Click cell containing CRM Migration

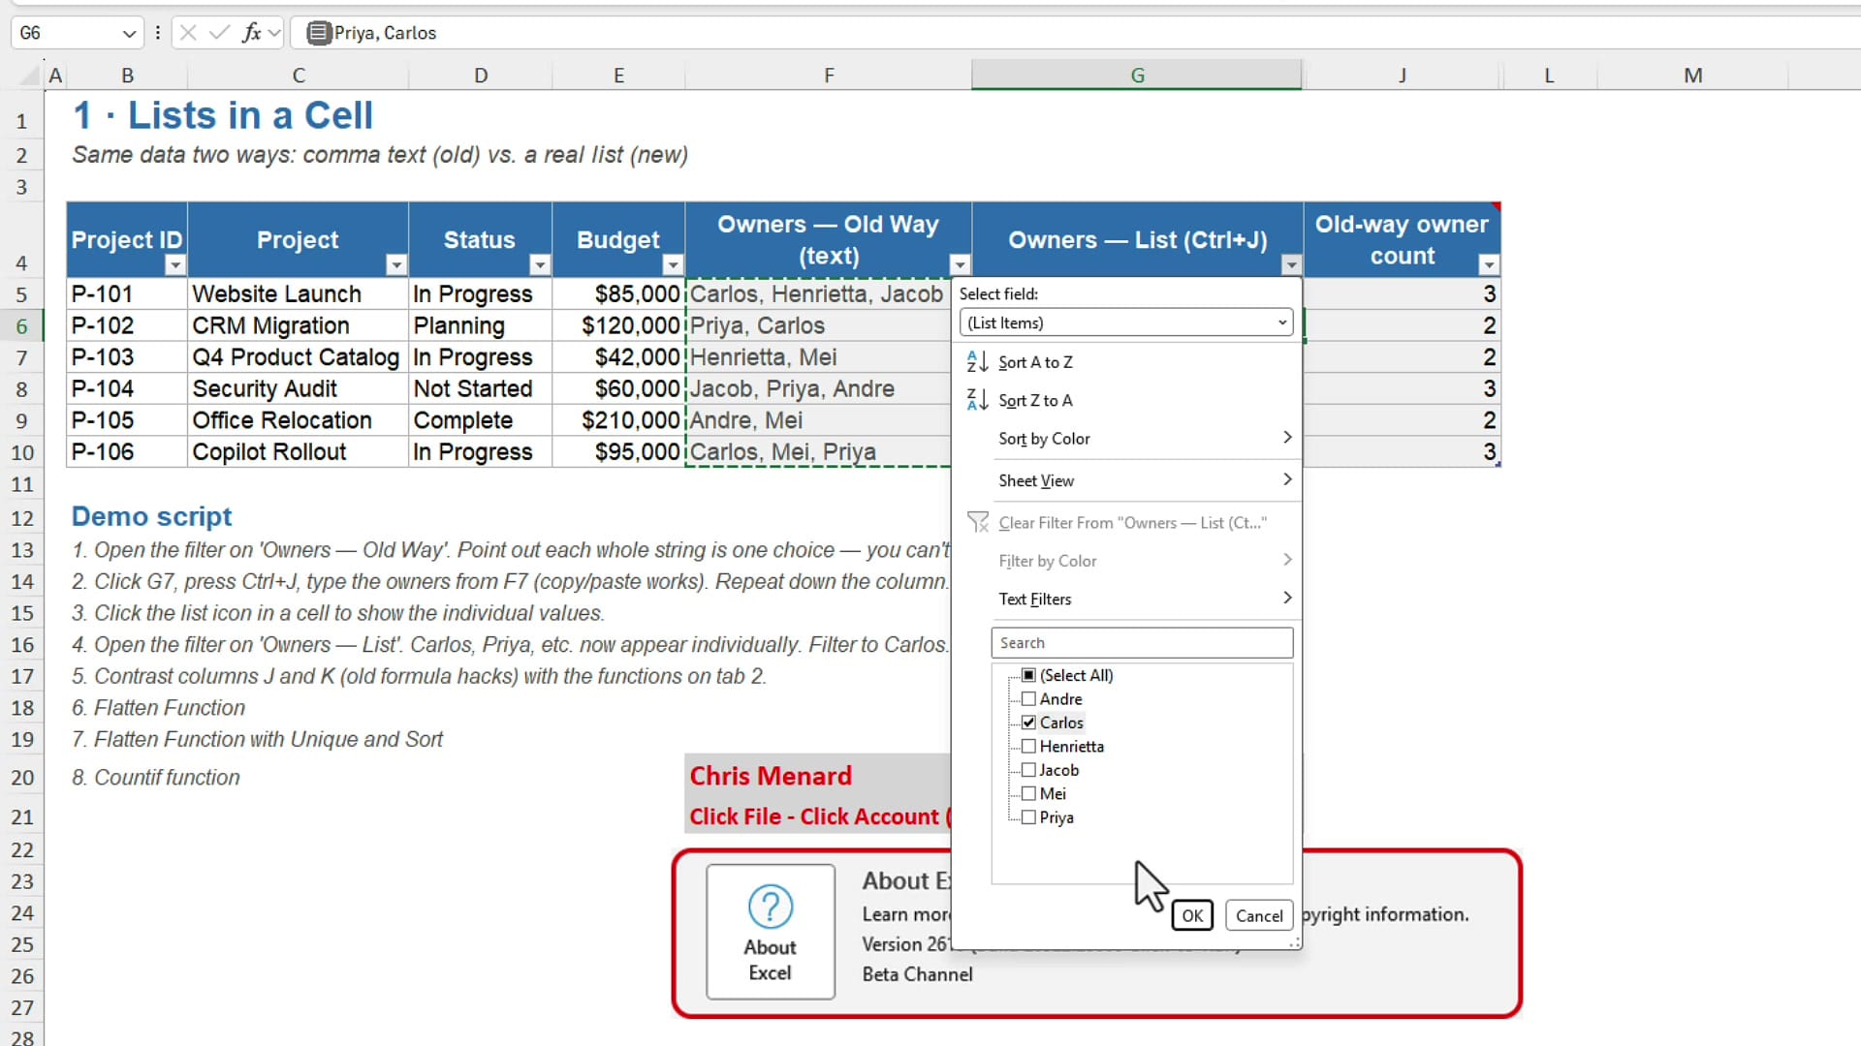click(x=298, y=325)
